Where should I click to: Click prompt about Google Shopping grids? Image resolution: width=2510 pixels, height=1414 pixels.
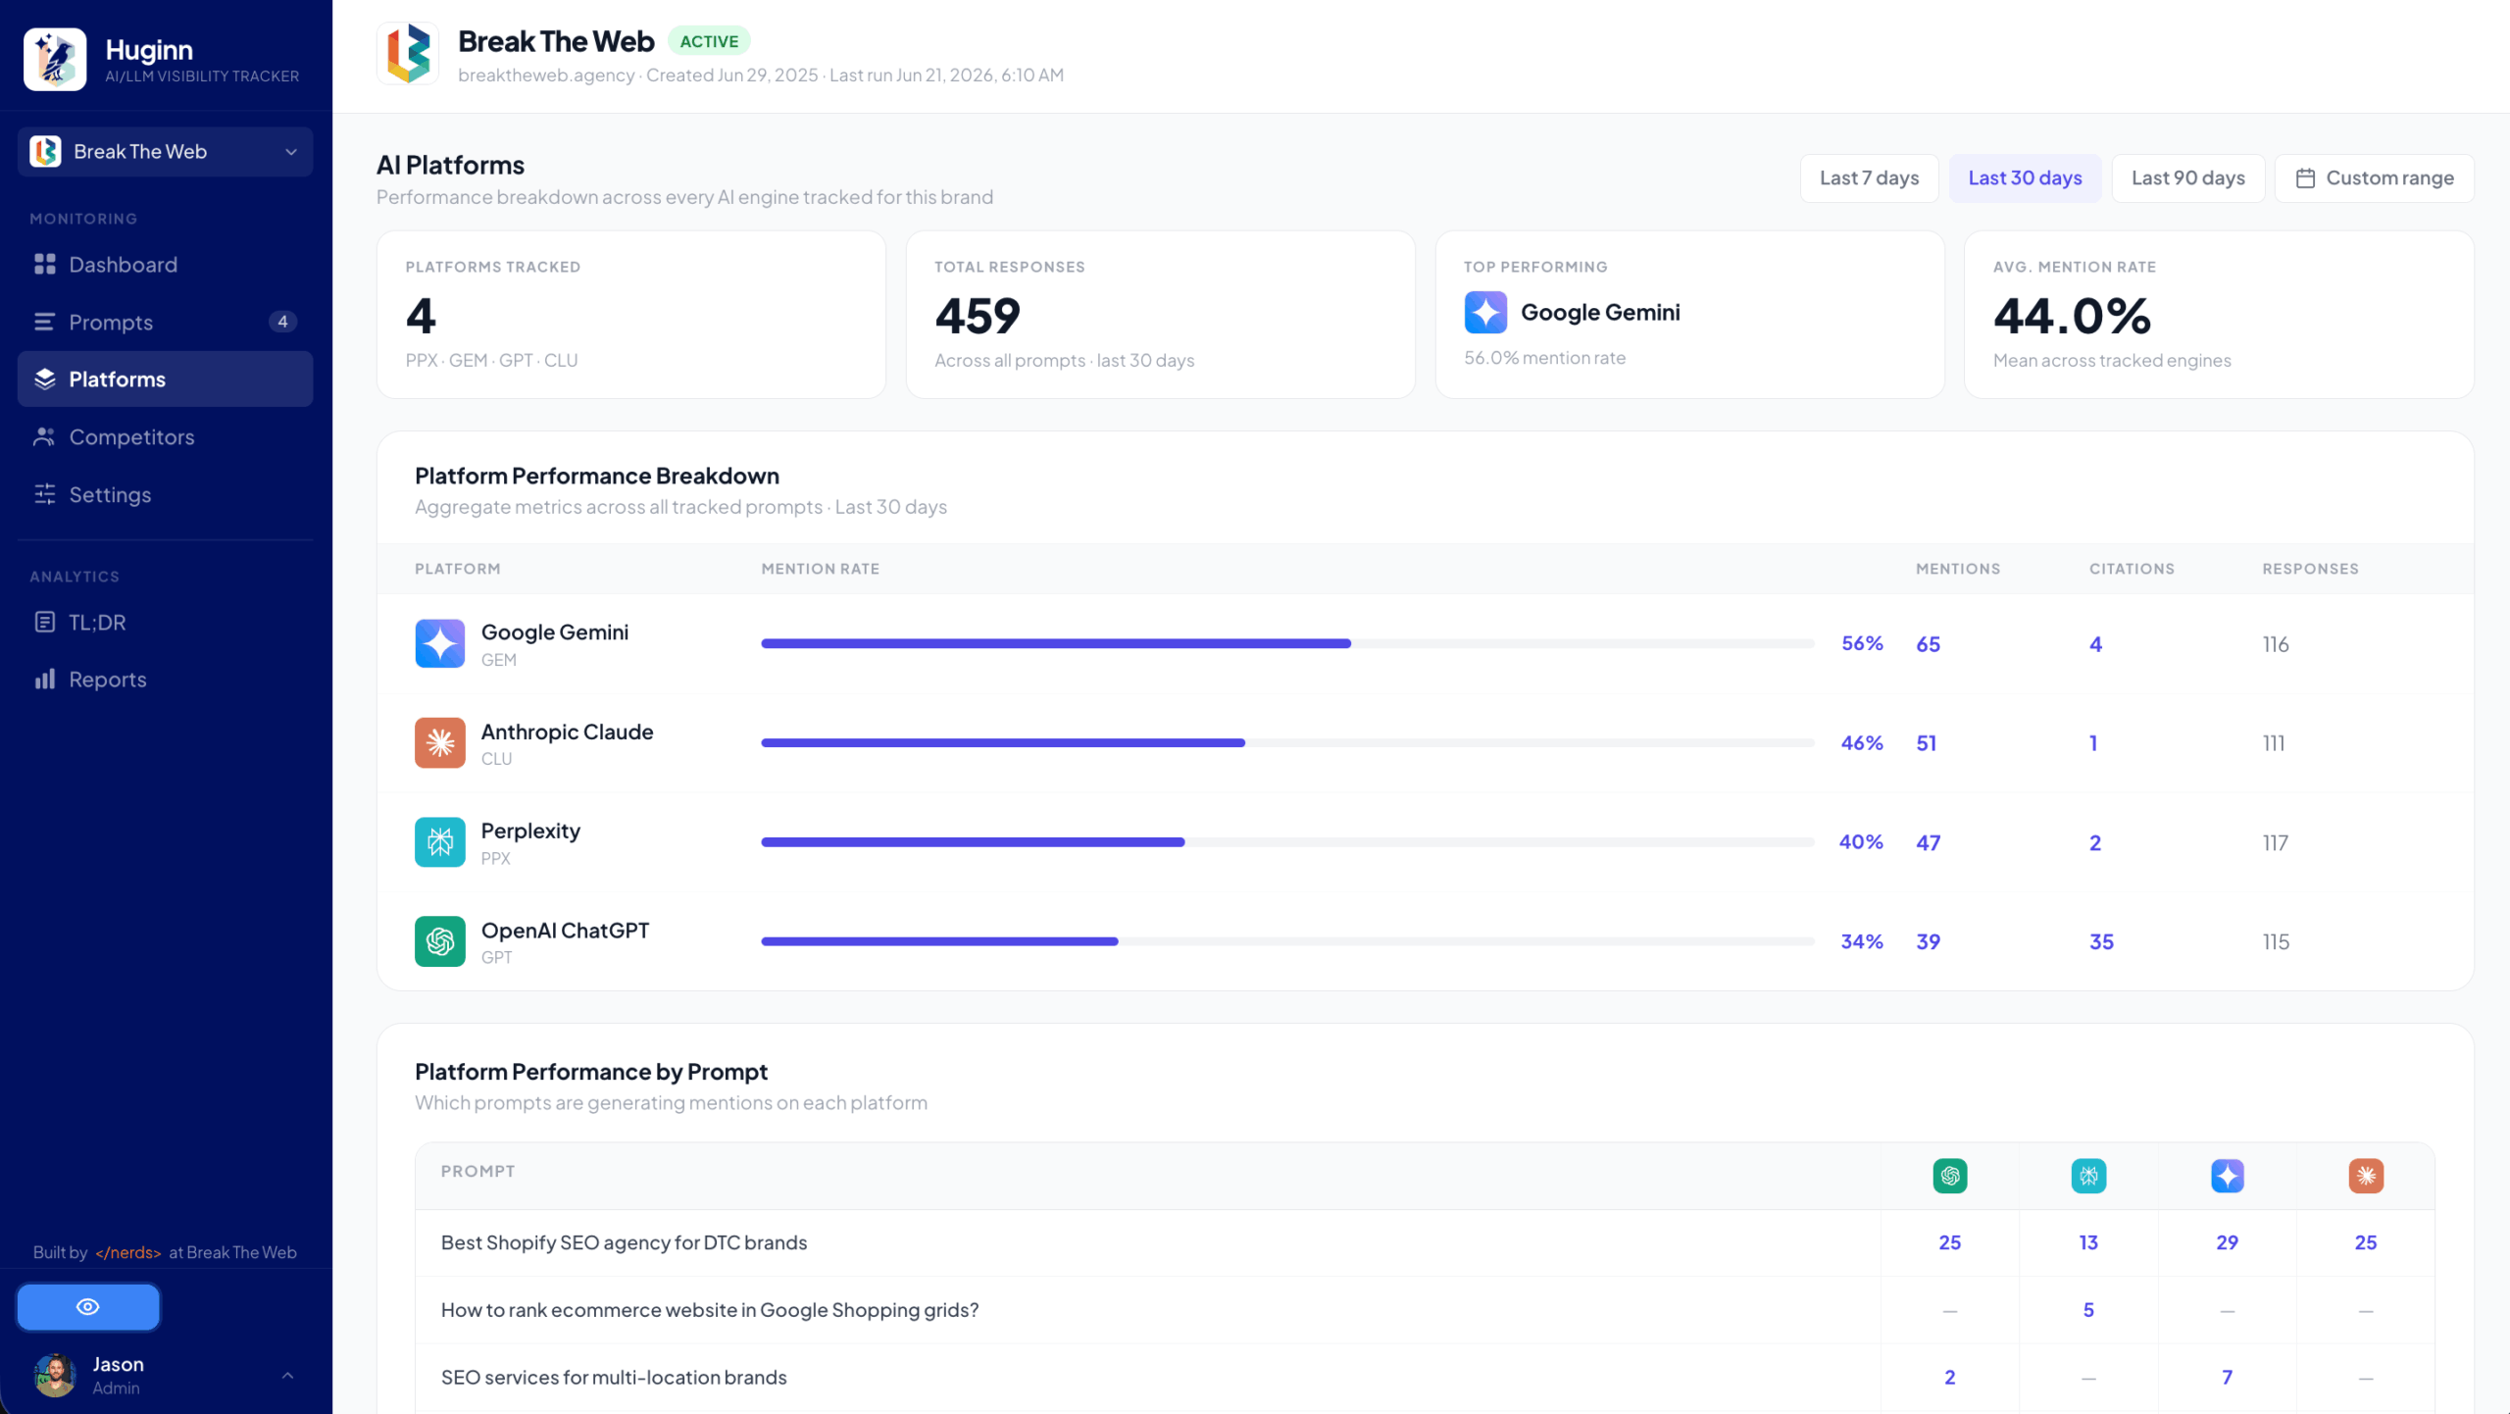tap(710, 1310)
